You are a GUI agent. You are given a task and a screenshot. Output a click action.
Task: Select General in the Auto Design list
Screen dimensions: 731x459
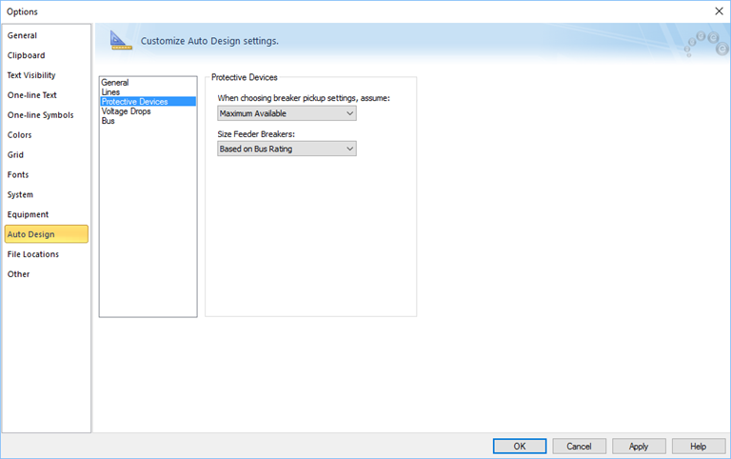pos(114,83)
